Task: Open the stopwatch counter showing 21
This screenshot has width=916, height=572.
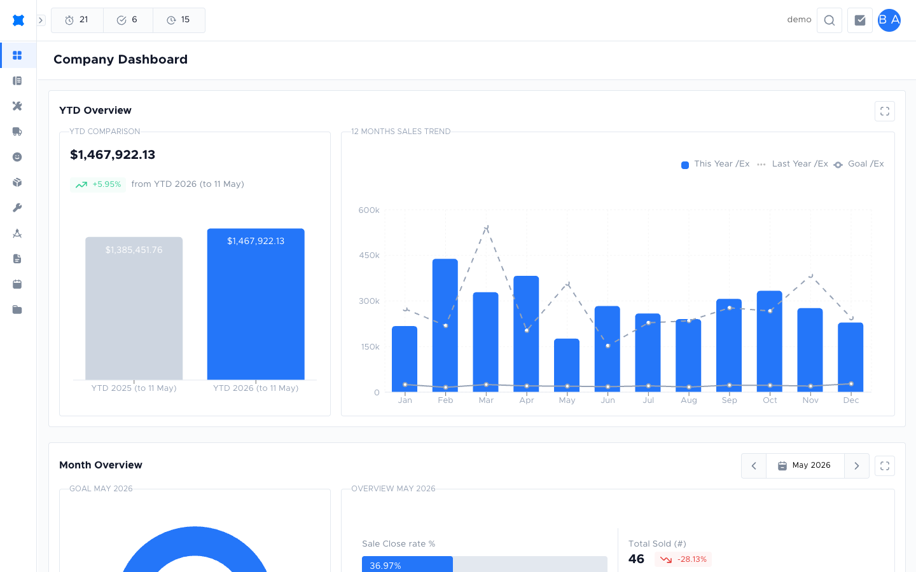Action: pos(77,20)
